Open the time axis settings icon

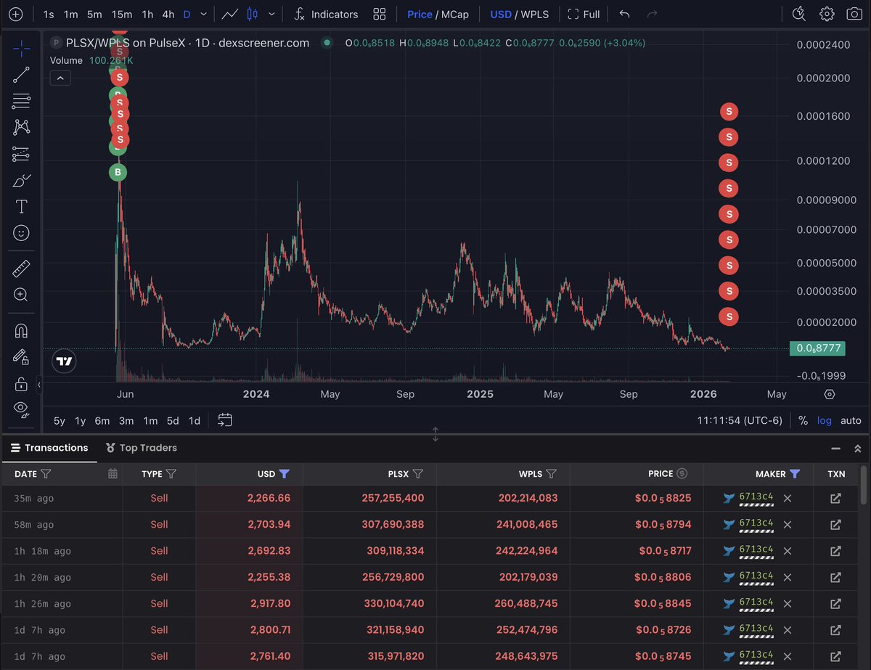click(830, 394)
